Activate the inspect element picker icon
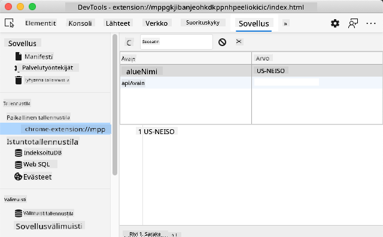Screen dimensions: 383x237 pos(10,23)
